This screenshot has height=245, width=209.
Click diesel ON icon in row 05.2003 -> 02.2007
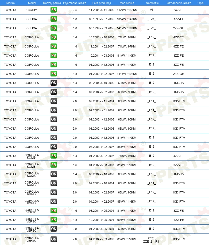[x=53, y=147]
